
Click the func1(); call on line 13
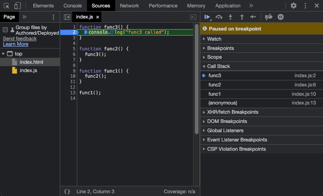(x=90, y=92)
